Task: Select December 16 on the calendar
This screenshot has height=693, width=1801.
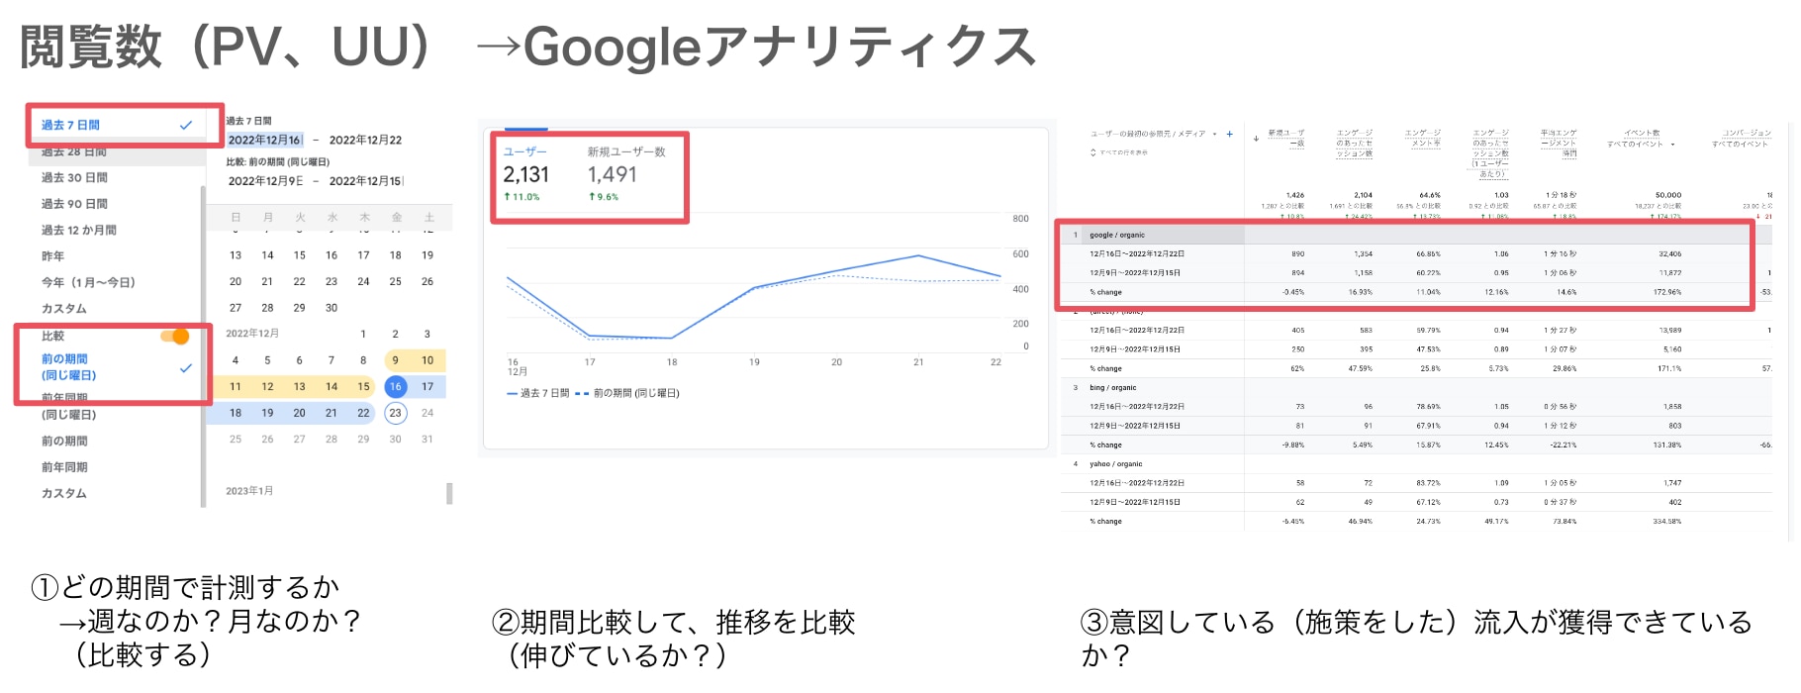Action: (395, 386)
